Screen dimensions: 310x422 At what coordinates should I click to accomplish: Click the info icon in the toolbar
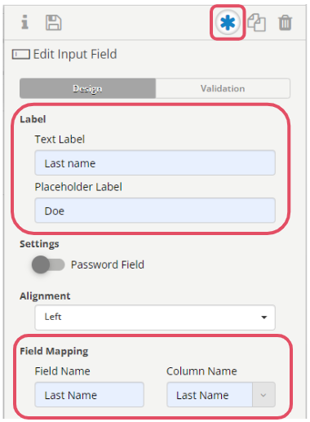[x=24, y=22]
